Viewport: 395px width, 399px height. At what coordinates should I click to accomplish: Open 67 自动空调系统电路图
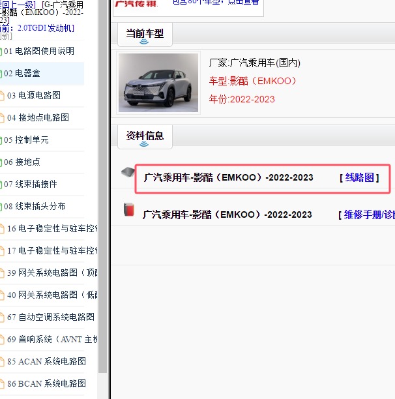click(x=51, y=317)
